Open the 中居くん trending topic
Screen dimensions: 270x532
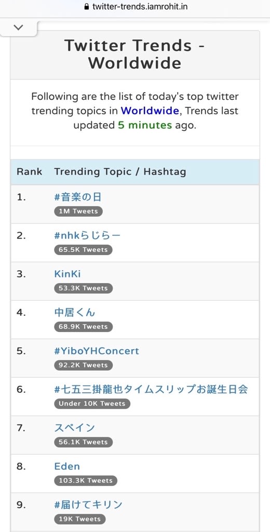(75, 312)
